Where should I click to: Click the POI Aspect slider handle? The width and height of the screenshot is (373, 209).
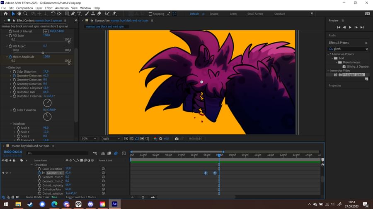pos(43,53)
